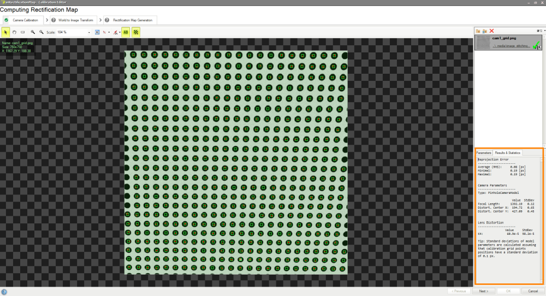
Task: Select the cam1_grid.png thumbnail
Action: pyautogui.click(x=483, y=42)
